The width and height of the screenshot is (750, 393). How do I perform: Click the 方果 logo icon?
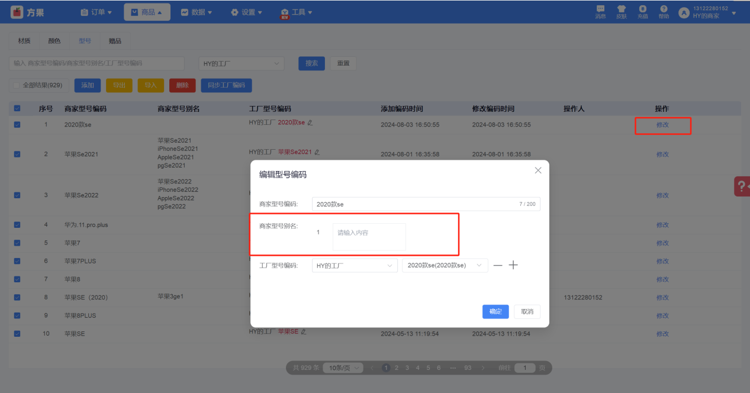pos(17,12)
